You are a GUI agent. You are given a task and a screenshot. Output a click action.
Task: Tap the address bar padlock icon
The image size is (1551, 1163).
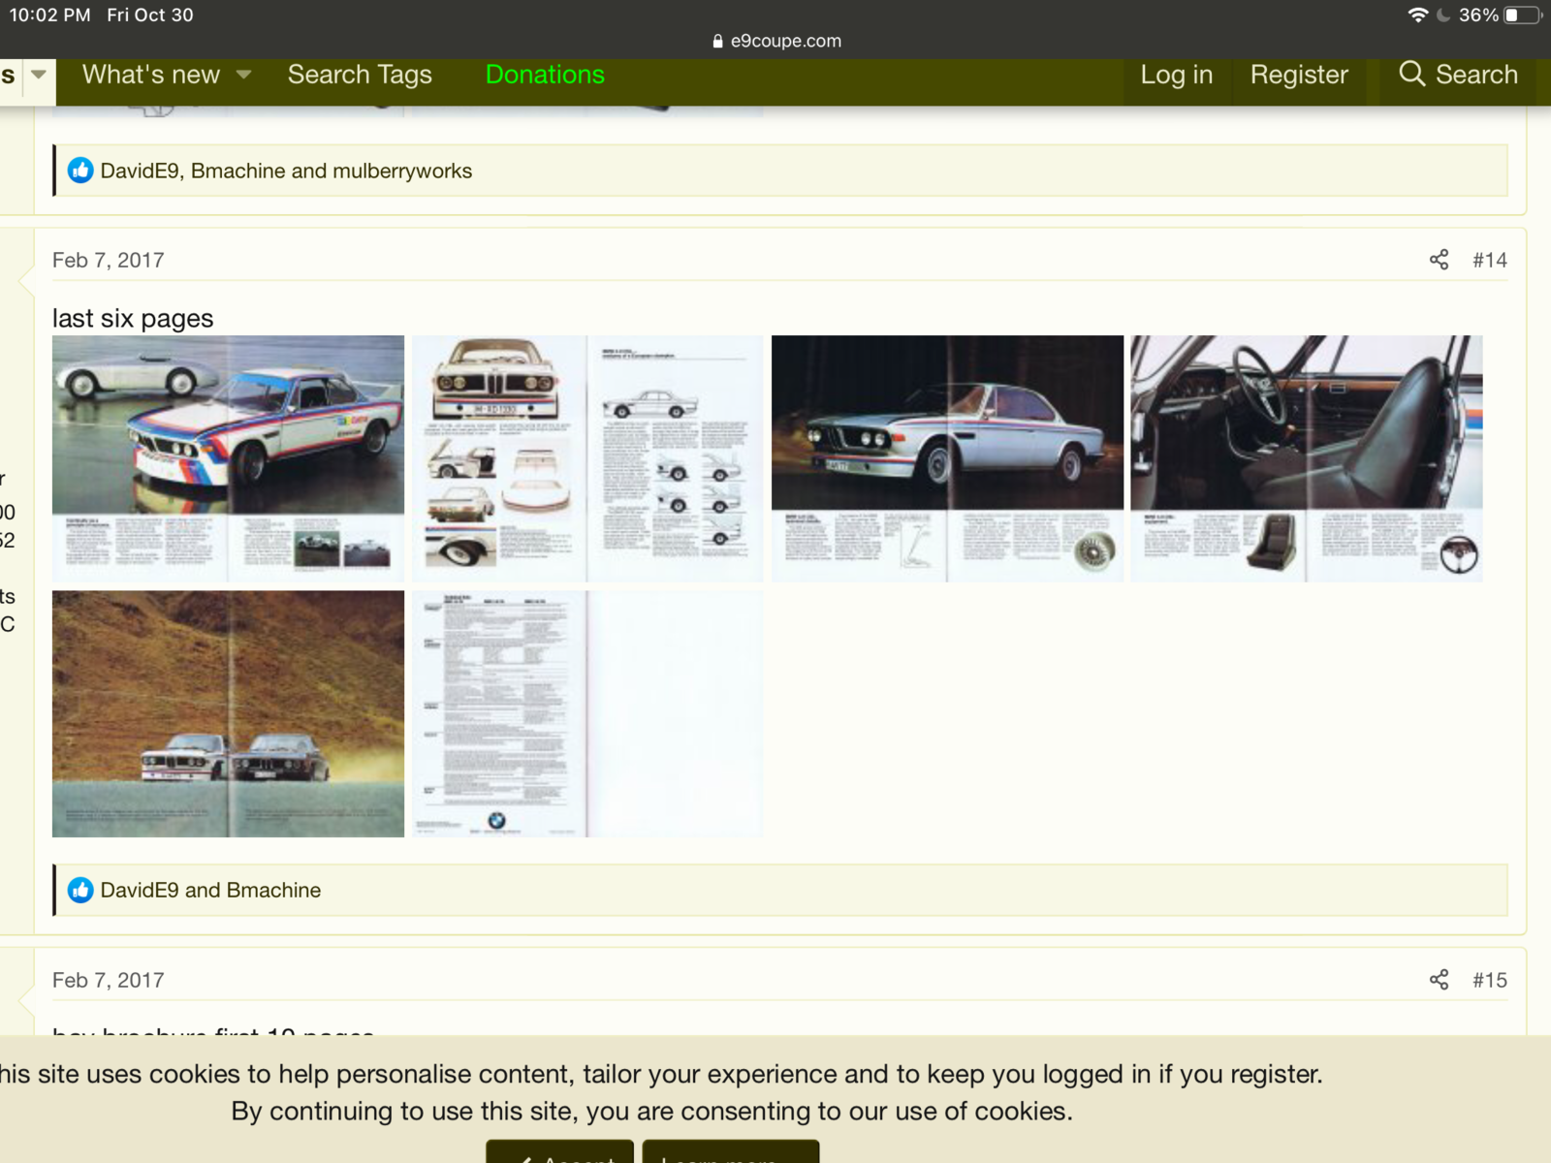click(x=717, y=41)
